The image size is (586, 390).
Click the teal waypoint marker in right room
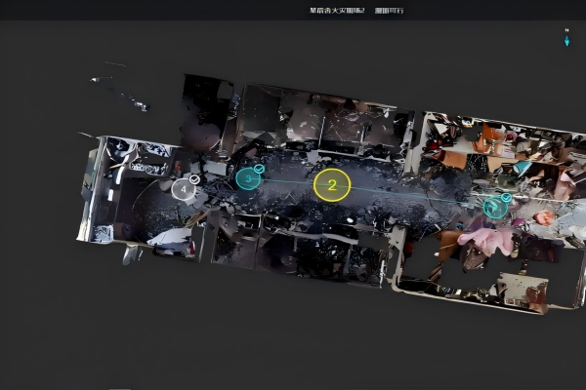pyautogui.click(x=495, y=208)
